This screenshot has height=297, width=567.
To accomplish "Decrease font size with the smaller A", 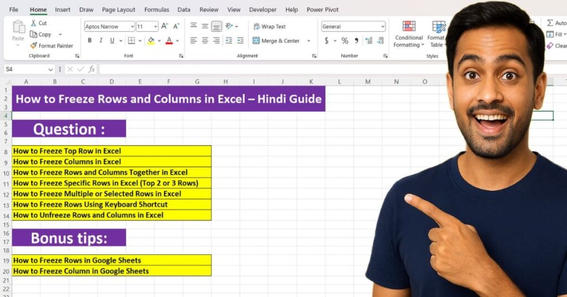I will tap(176, 26).
